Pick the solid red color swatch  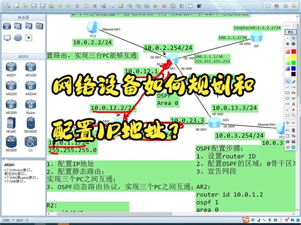click(x=293, y=51)
